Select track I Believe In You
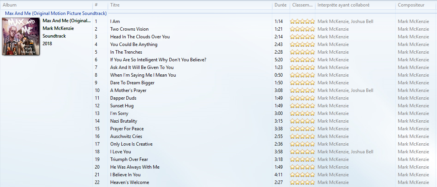 click(x=125, y=174)
